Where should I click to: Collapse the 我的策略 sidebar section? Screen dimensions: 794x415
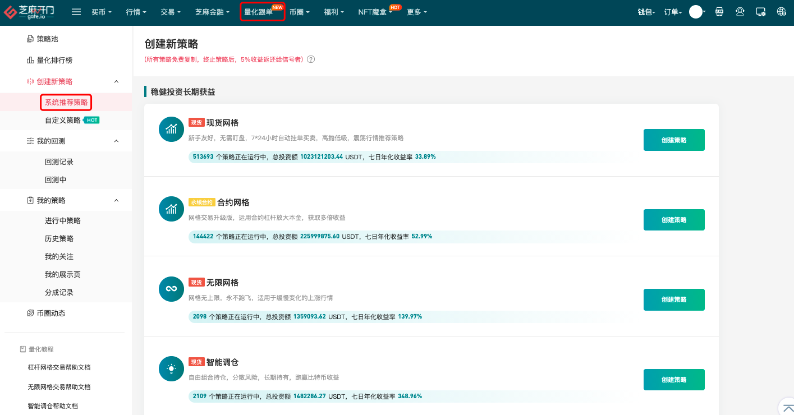coord(116,200)
